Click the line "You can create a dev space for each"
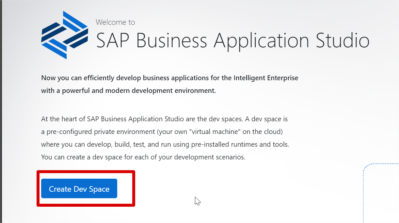The width and height of the screenshot is (399, 223). point(143,157)
